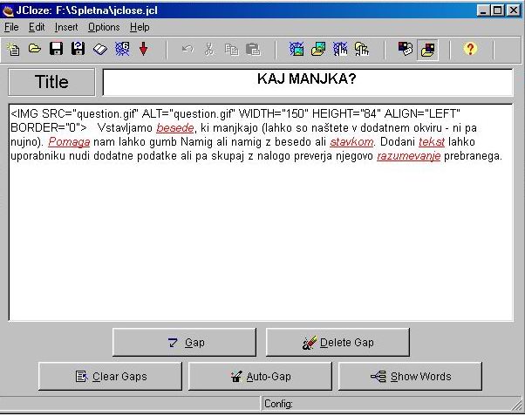Click the title field containing KAJ MANJKA?
This screenshot has height=416, width=525.
coord(307,82)
